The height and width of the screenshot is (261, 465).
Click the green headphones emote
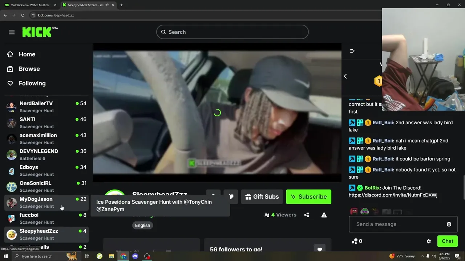(x=365, y=212)
